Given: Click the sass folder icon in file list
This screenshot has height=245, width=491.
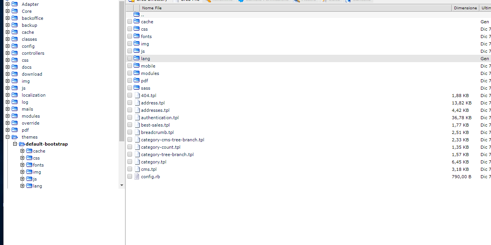Looking at the screenshot, I should [136, 88].
